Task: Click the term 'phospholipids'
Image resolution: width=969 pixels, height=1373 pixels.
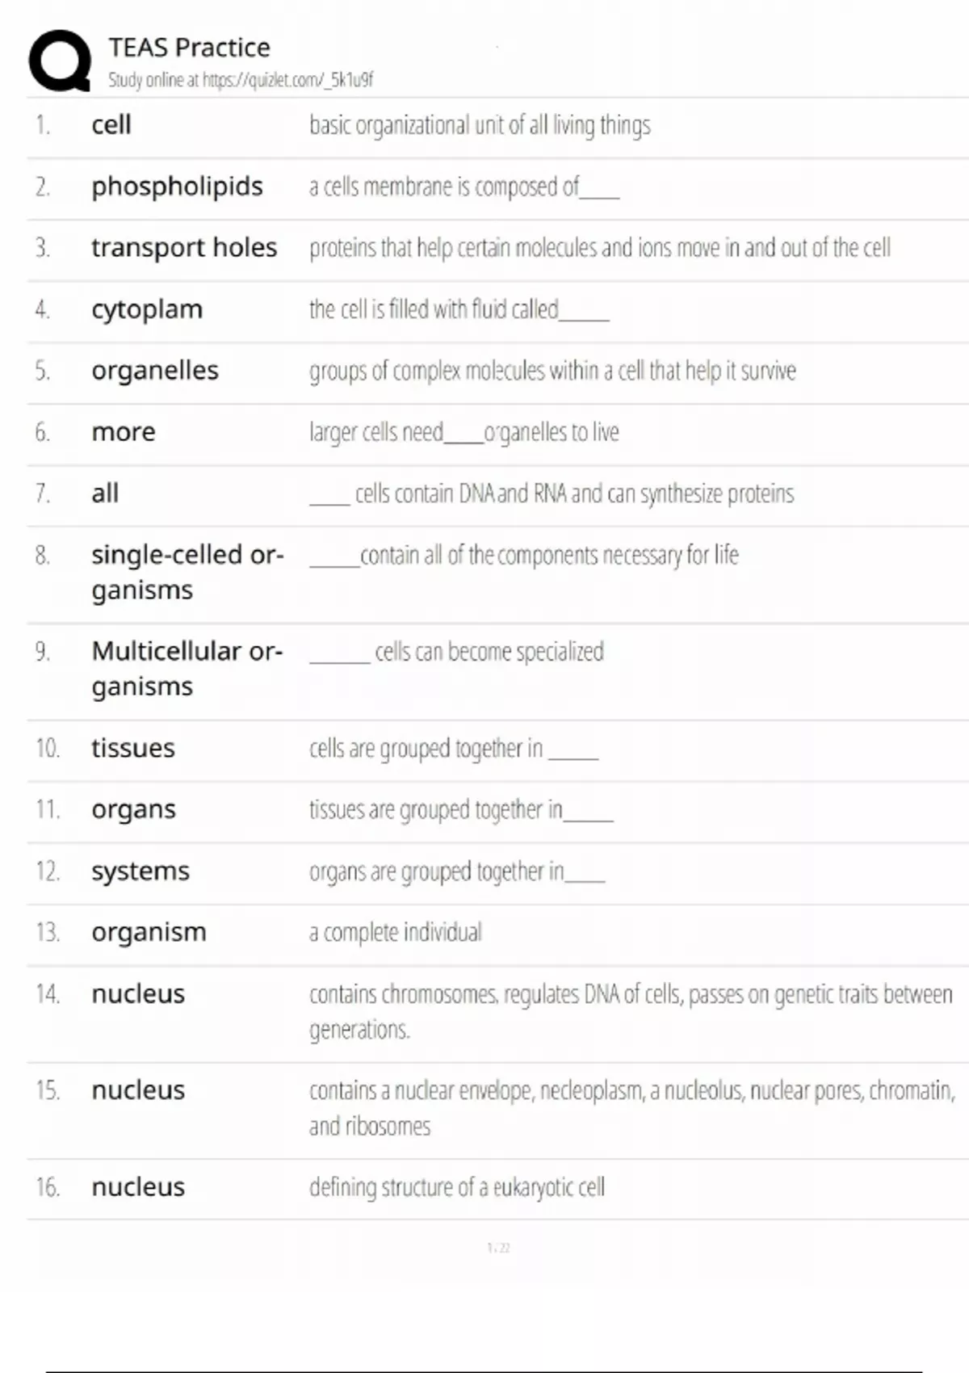Action: 177,187
